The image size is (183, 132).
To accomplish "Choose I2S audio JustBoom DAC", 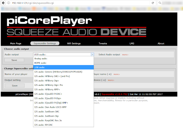I will (63, 112).
